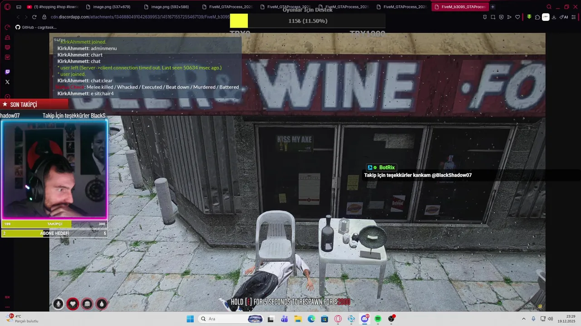The image size is (581, 326).
Task: Launch Microsoft Edge from taskbar
Action: pyautogui.click(x=311, y=319)
